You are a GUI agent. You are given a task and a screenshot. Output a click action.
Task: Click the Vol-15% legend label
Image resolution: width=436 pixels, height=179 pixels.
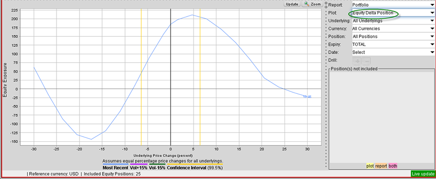[157, 168]
